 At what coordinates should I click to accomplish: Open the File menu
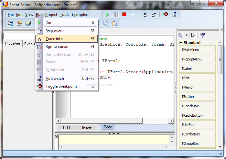[11, 15]
